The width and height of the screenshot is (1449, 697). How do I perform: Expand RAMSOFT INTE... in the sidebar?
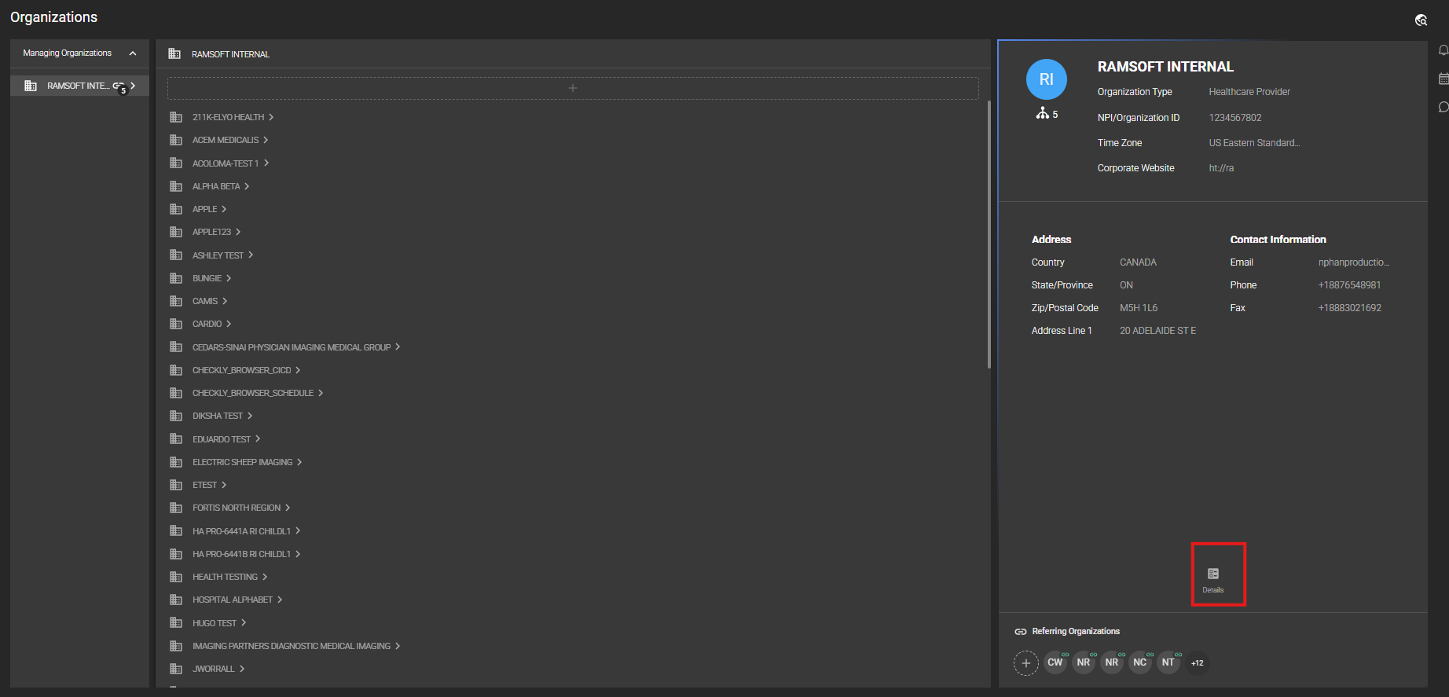[x=134, y=86]
